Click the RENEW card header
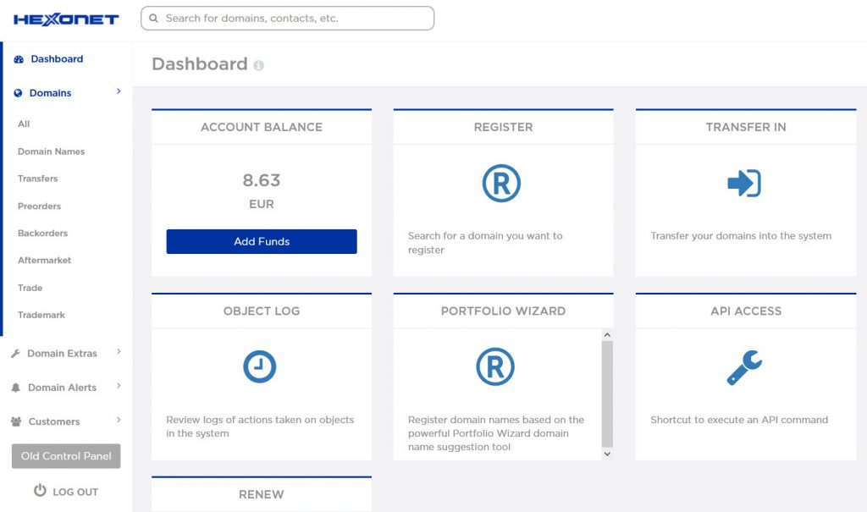The height and width of the screenshot is (512, 867). (x=262, y=495)
